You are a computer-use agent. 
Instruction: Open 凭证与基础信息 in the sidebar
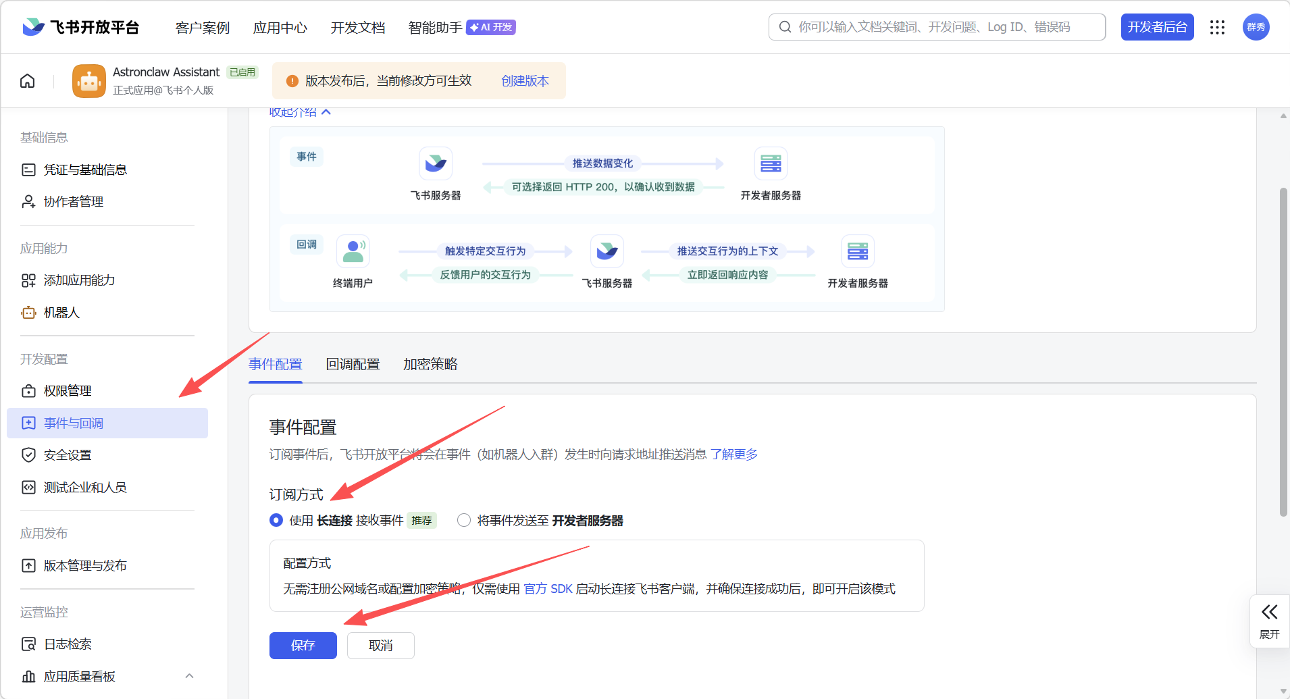click(x=86, y=170)
